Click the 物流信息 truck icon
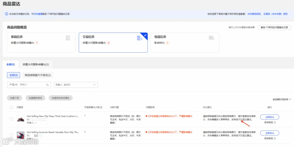The width and height of the screenshot is (294, 147). 211,38
